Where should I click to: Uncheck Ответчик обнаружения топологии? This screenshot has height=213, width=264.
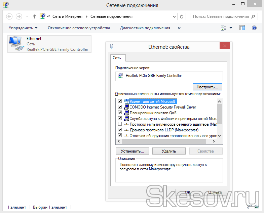[120, 135]
